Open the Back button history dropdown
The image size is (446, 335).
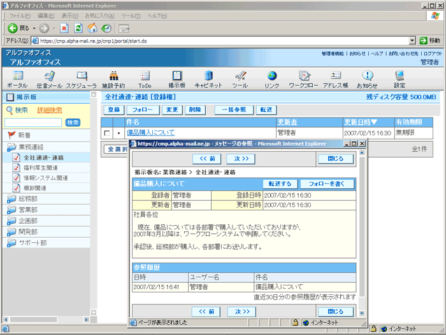click(34, 29)
